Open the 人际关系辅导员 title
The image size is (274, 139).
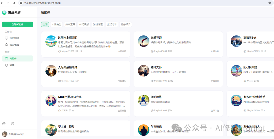(68, 67)
